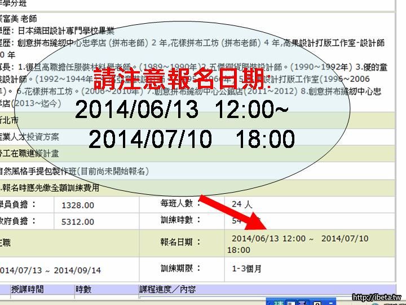
Task: Click the 報名日期 label cell
Action: 180,242
